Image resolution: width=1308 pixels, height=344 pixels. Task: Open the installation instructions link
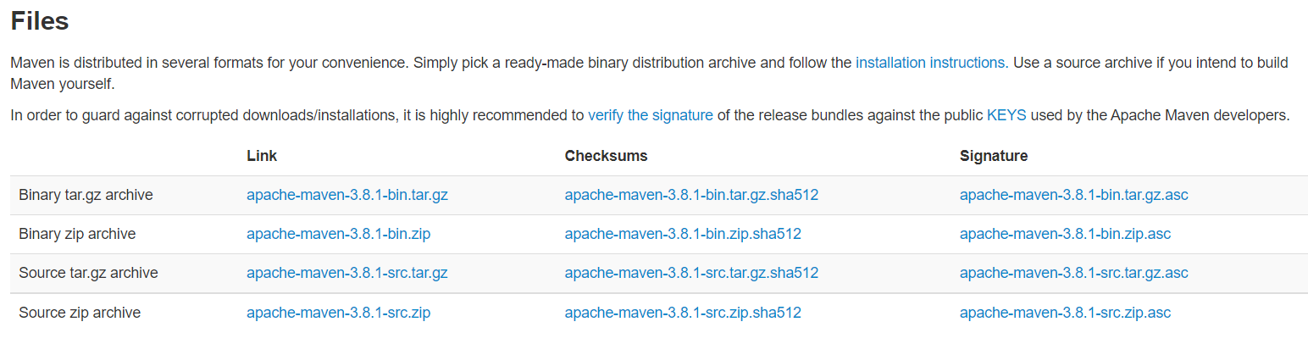coord(931,63)
